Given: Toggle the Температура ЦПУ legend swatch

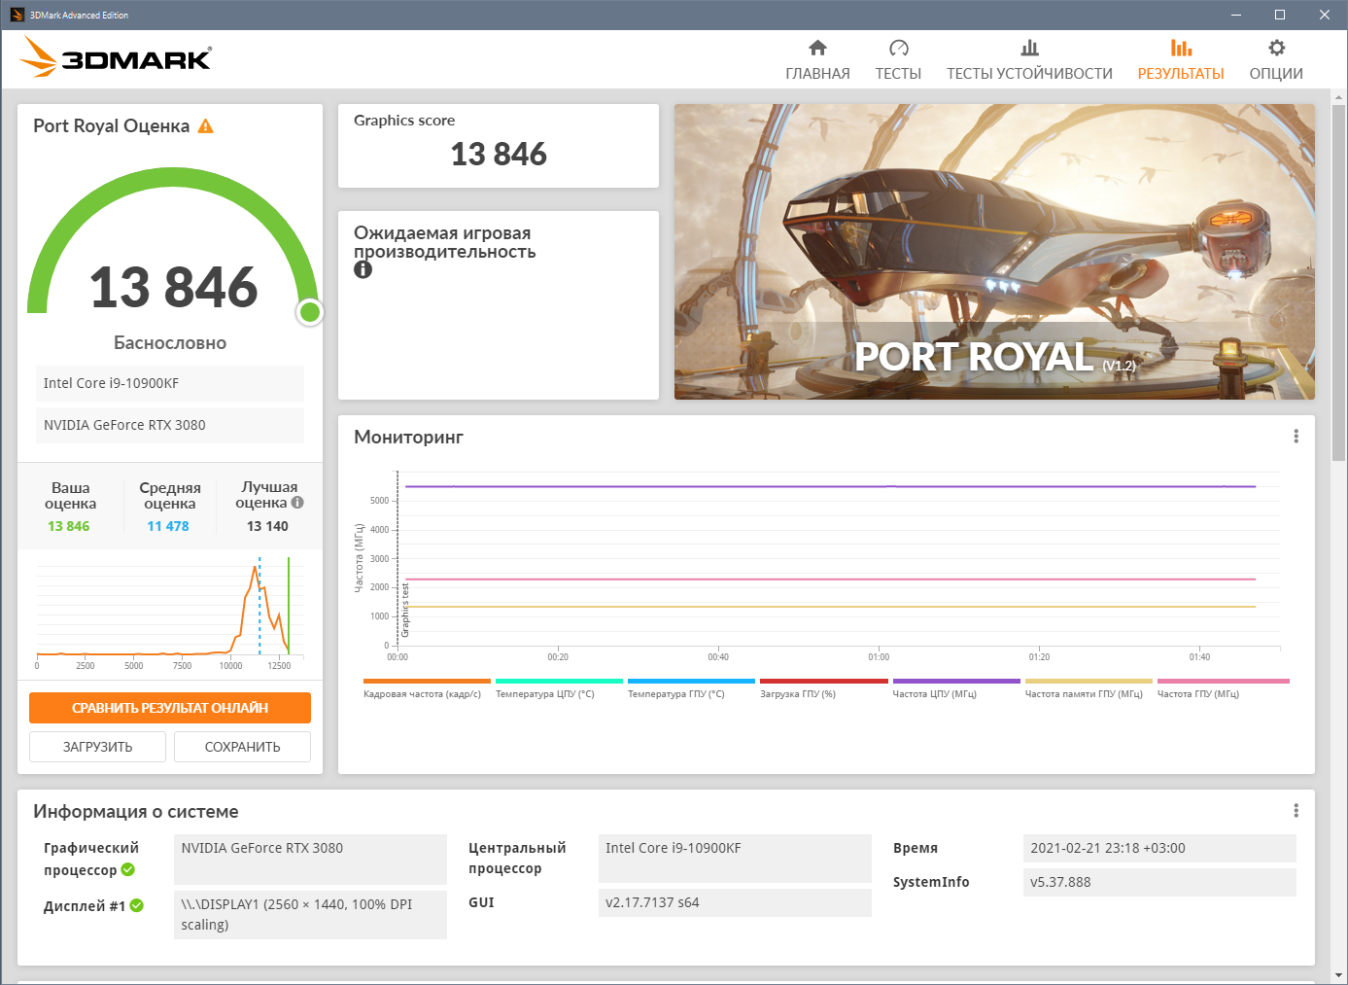Looking at the screenshot, I should [559, 681].
